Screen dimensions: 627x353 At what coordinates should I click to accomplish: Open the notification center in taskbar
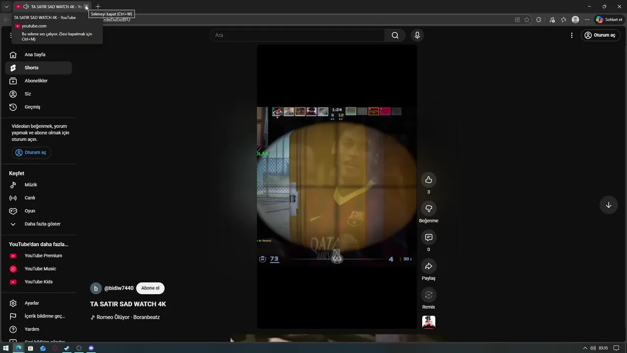616,348
